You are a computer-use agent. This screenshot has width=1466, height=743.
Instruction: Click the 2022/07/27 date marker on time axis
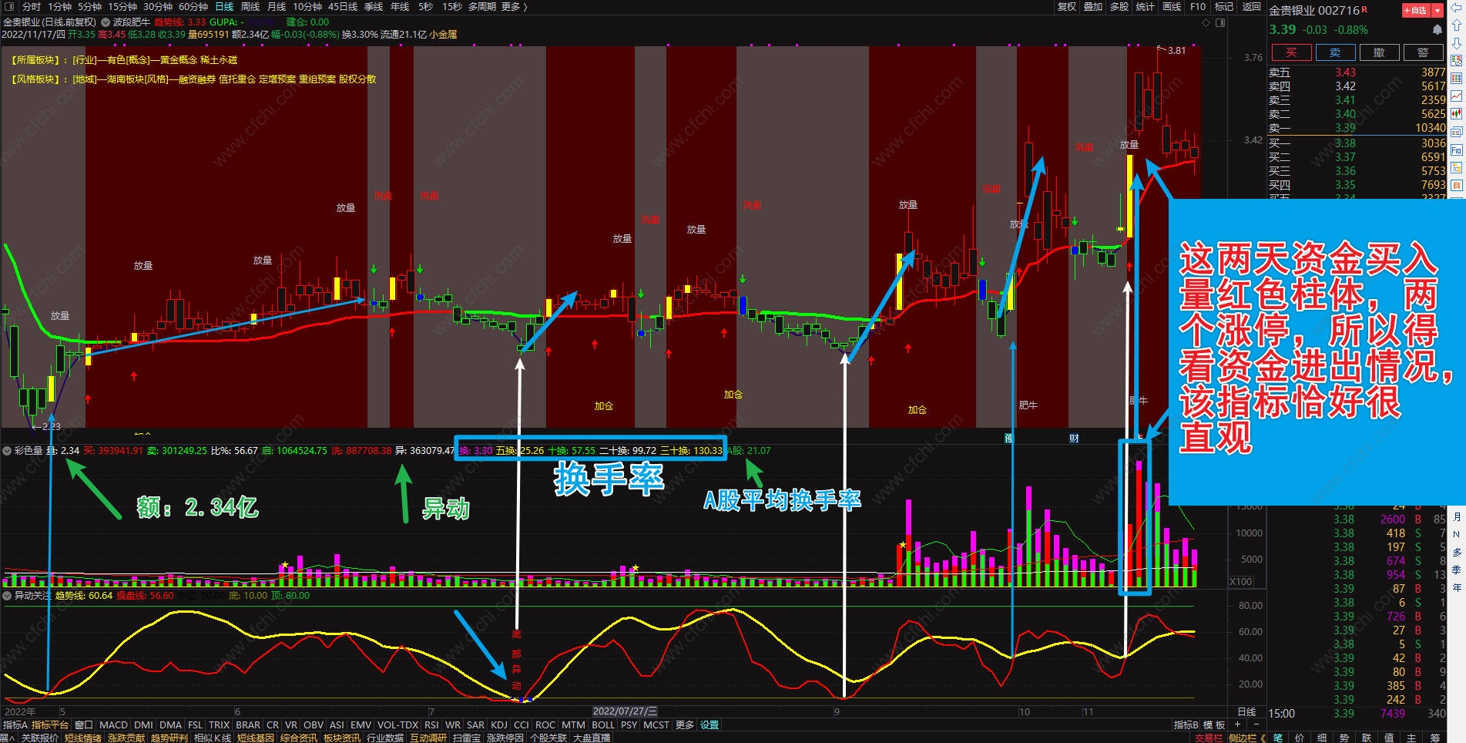tap(626, 711)
